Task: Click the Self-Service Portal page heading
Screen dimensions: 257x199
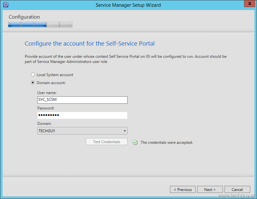Action: click(x=90, y=44)
